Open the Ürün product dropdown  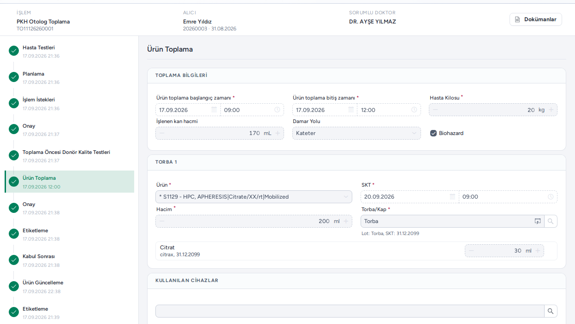(254, 197)
